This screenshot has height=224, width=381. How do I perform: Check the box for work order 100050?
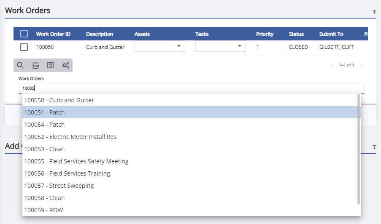pos(24,47)
